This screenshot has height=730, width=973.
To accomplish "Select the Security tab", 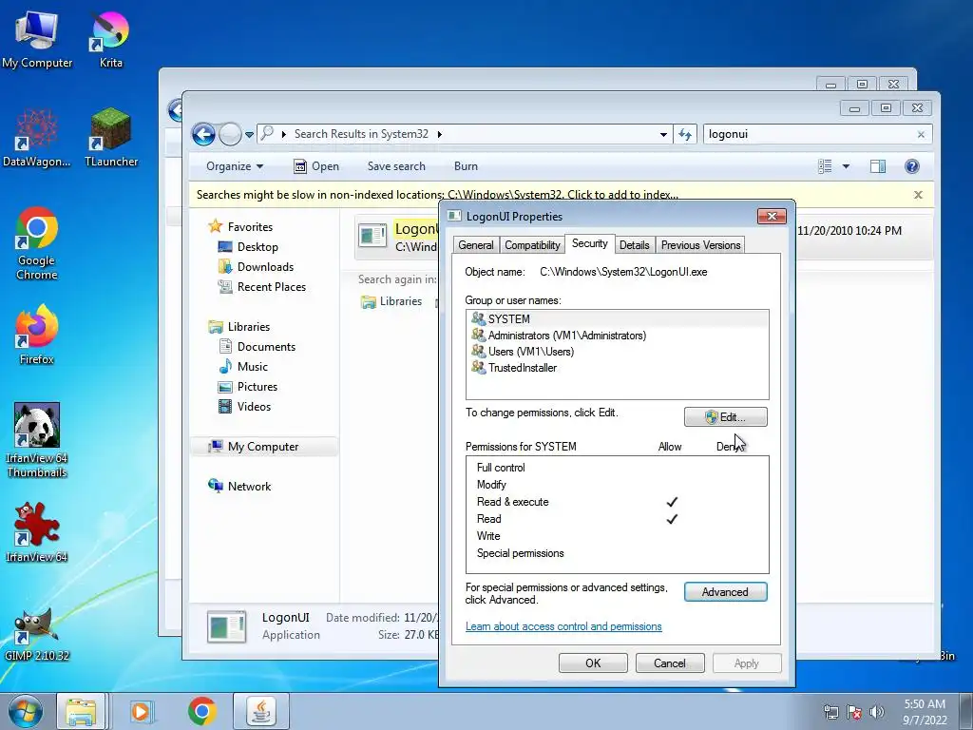I will [589, 243].
